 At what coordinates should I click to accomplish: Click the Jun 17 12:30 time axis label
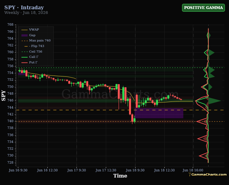[106, 170]
